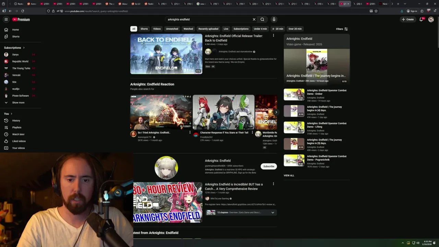This screenshot has height=247, width=439.
Task: Open the Filters menu
Action: click(x=342, y=29)
